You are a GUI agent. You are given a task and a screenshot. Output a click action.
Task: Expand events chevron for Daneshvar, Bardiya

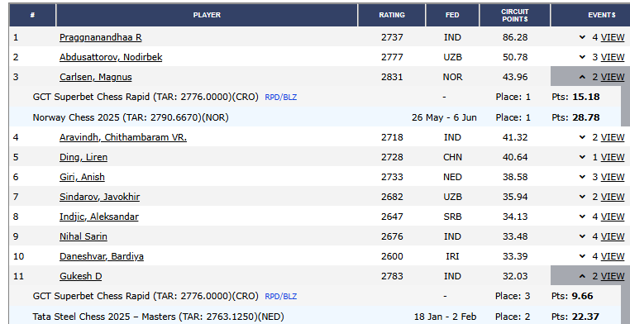[x=582, y=256]
